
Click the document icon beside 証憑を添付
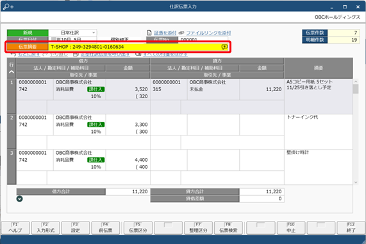[x=149, y=33]
